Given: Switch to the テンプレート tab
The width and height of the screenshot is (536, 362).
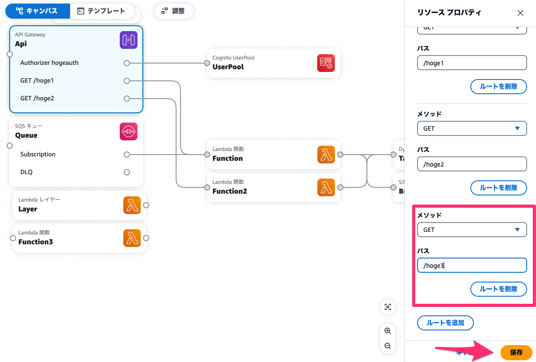Looking at the screenshot, I should coord(102,11).
